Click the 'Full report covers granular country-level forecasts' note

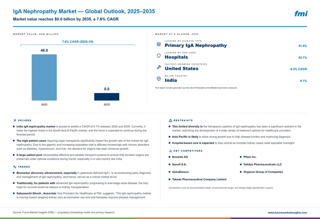pyautogui.click(x=196, y=88)
